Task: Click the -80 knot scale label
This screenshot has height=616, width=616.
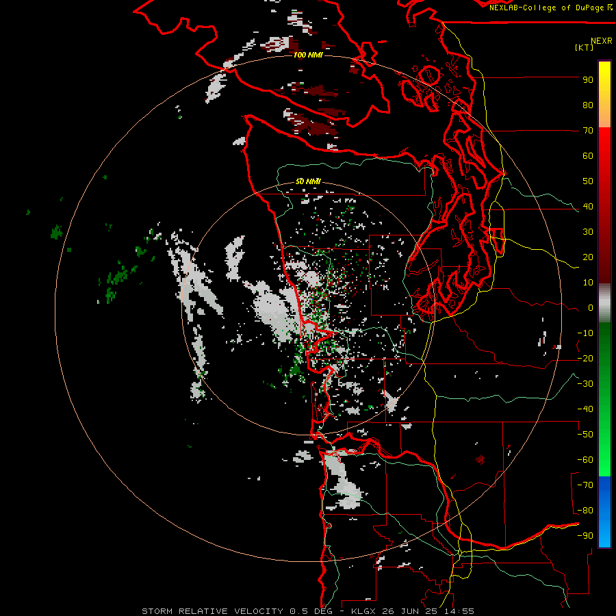Action: pos(585,511)
